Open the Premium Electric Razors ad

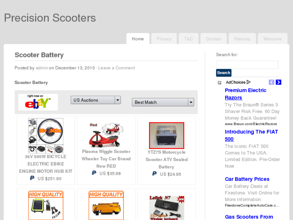(x=245, y=94)
